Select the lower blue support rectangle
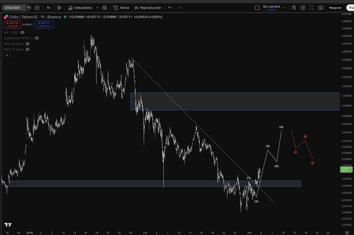The image size is (354, 235). pyautogui.click(x=155, y=184)
